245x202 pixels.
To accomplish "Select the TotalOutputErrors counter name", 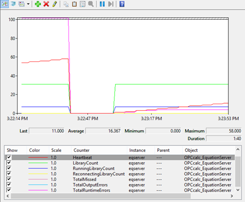I will [x=90, y=185].
